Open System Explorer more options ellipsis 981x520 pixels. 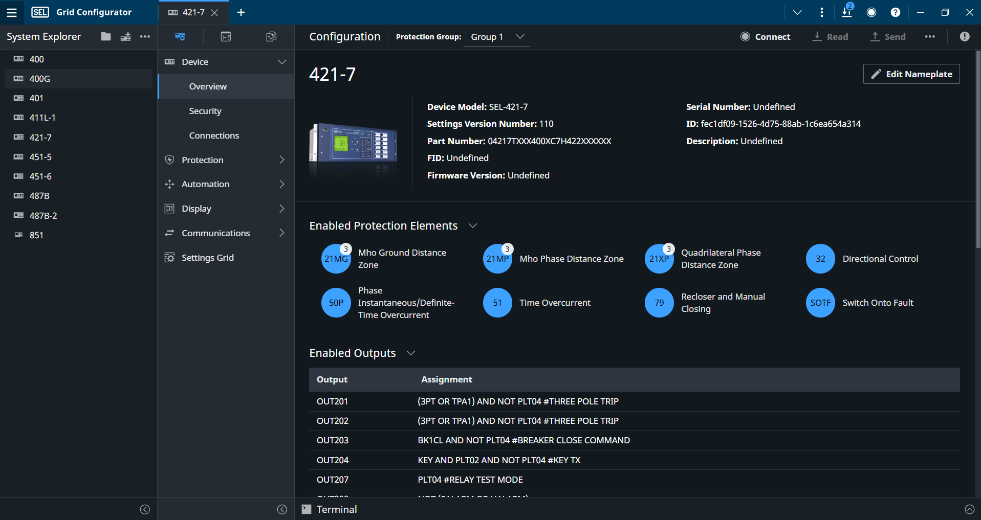145,36
